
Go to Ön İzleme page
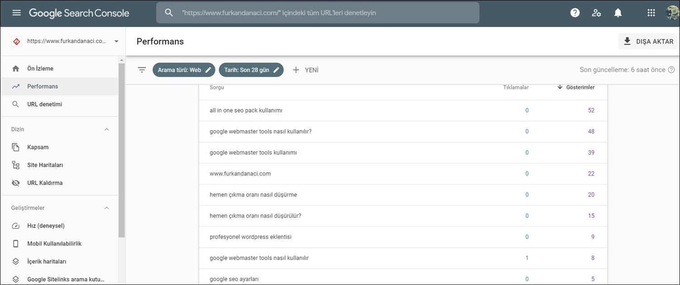[x=59, y=69]
